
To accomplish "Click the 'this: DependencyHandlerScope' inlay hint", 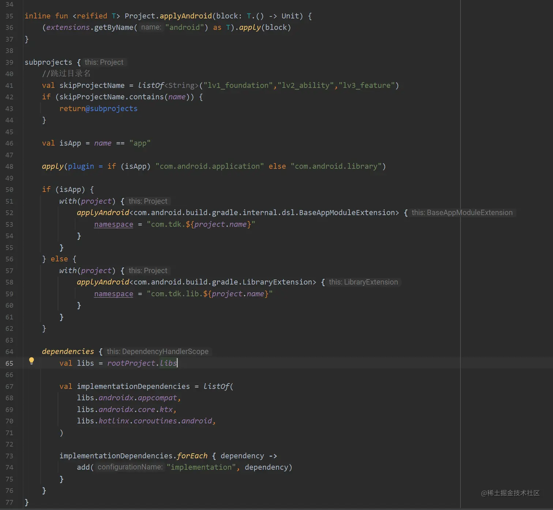I will [158, 352].
